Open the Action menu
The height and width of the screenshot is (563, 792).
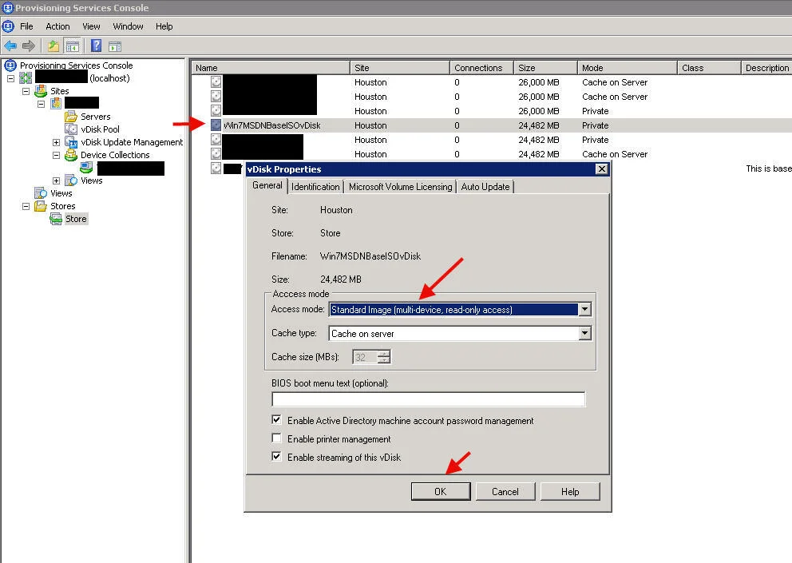click(x=57, y=26)
